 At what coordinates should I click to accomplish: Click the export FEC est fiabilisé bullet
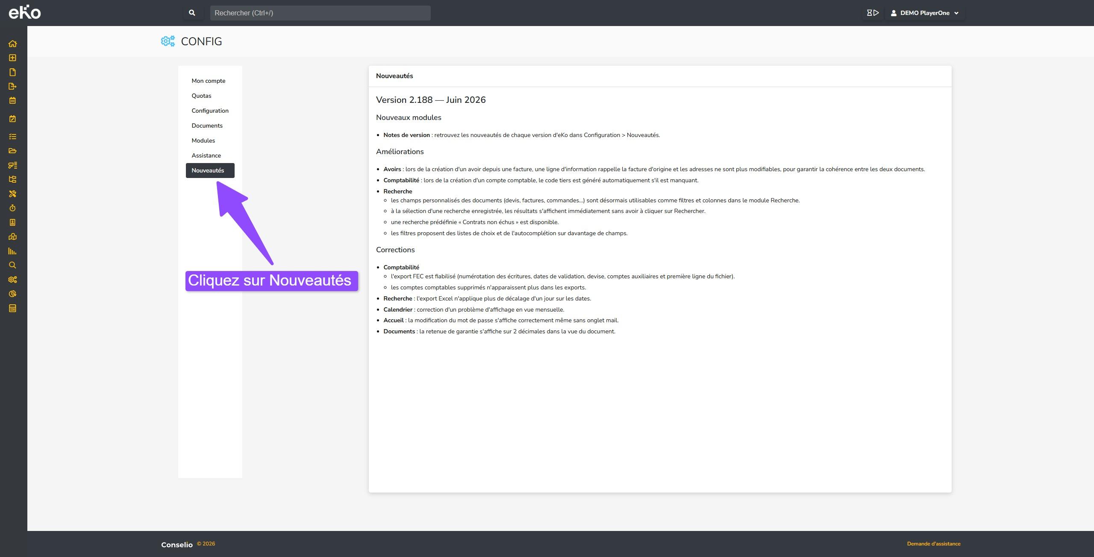(x=563, y=276)
